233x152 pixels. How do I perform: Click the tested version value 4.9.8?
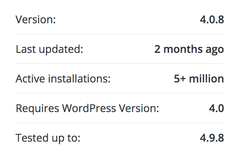click(x=212, y=138)
